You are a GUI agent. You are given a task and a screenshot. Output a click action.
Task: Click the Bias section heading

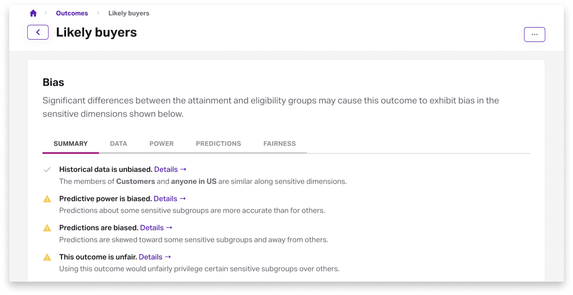click(x=53, y=83)
